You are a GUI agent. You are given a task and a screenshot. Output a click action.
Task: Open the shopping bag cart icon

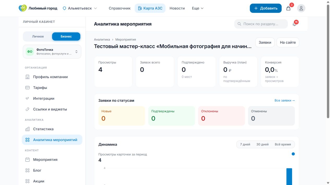[x=288, y=8]
